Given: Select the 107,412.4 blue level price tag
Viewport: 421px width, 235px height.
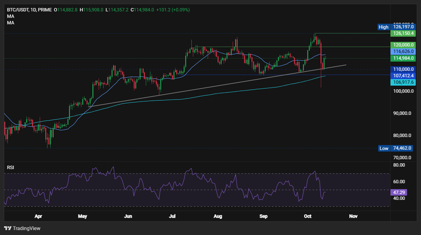Looking at the screenshot, I should (x=403, y=76).
